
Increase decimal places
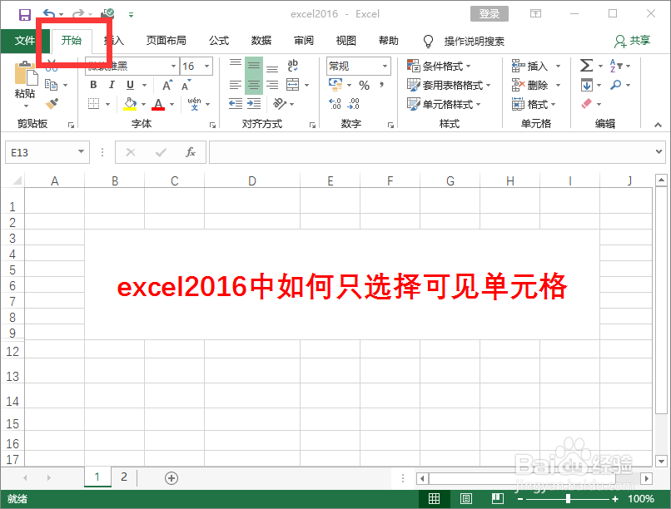pos(335,103)
